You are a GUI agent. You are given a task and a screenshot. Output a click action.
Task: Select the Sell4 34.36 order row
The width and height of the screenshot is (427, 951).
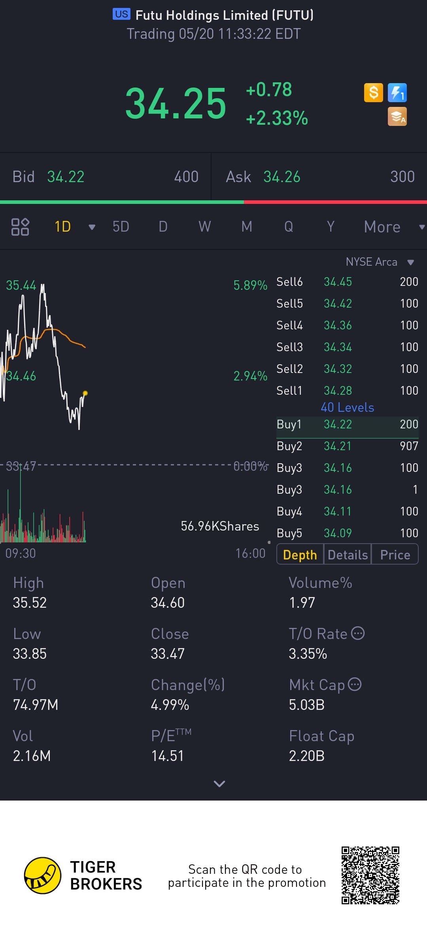click(347, 325)
